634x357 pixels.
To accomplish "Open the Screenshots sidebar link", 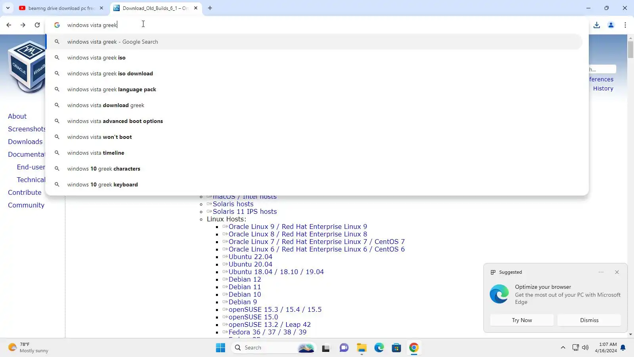I will 27,129.
